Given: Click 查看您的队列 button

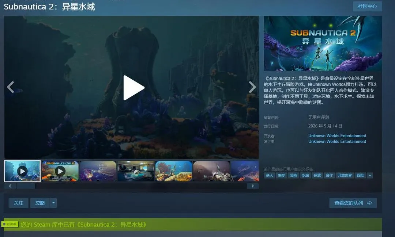Looking at the screenshot, I should click(x=353, y=203).
